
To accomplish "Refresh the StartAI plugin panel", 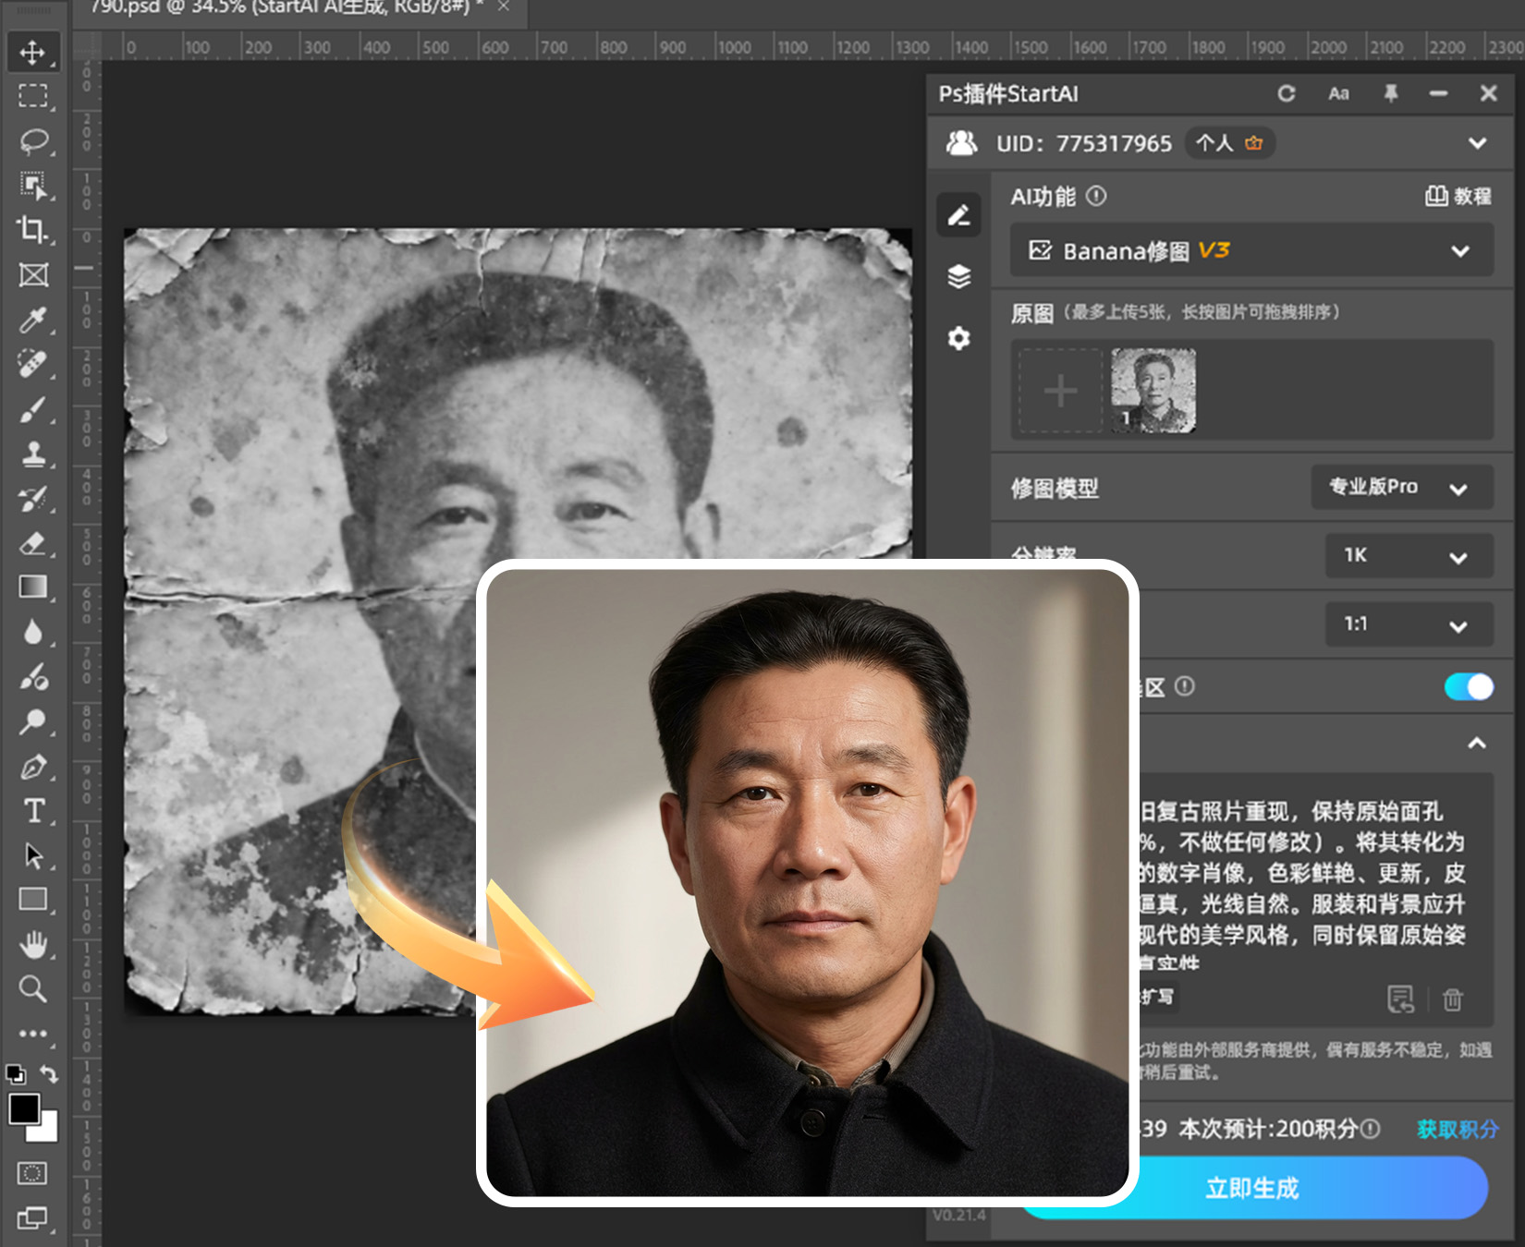I will [x=1286, y=93].
